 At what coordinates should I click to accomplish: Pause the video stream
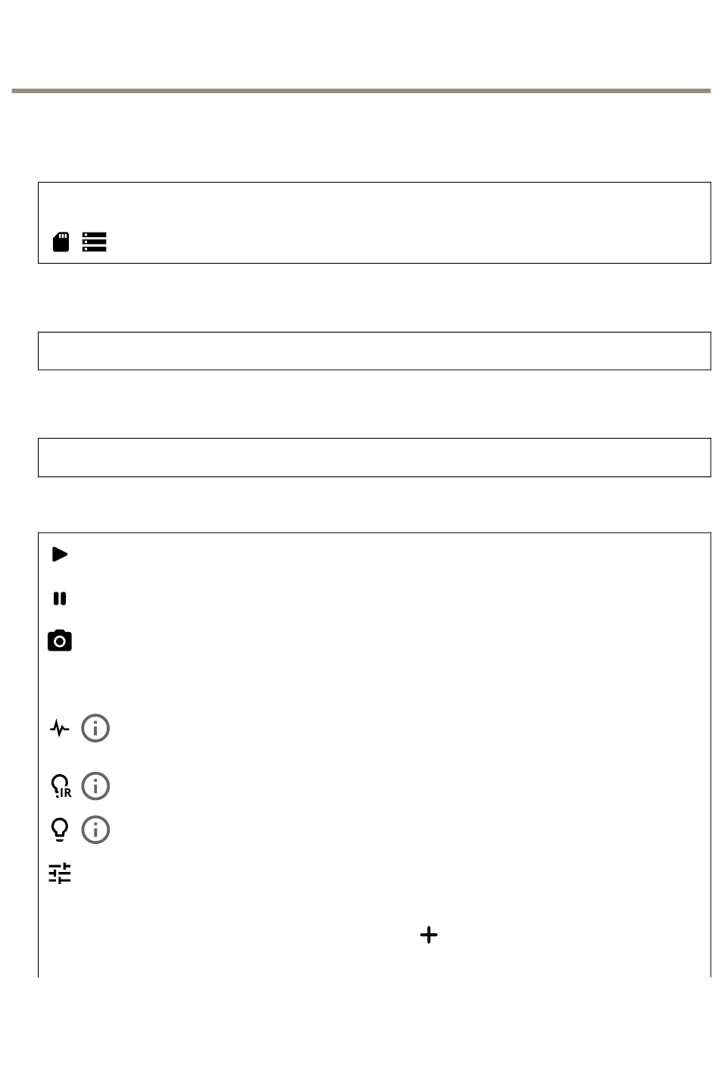point(60,598)
